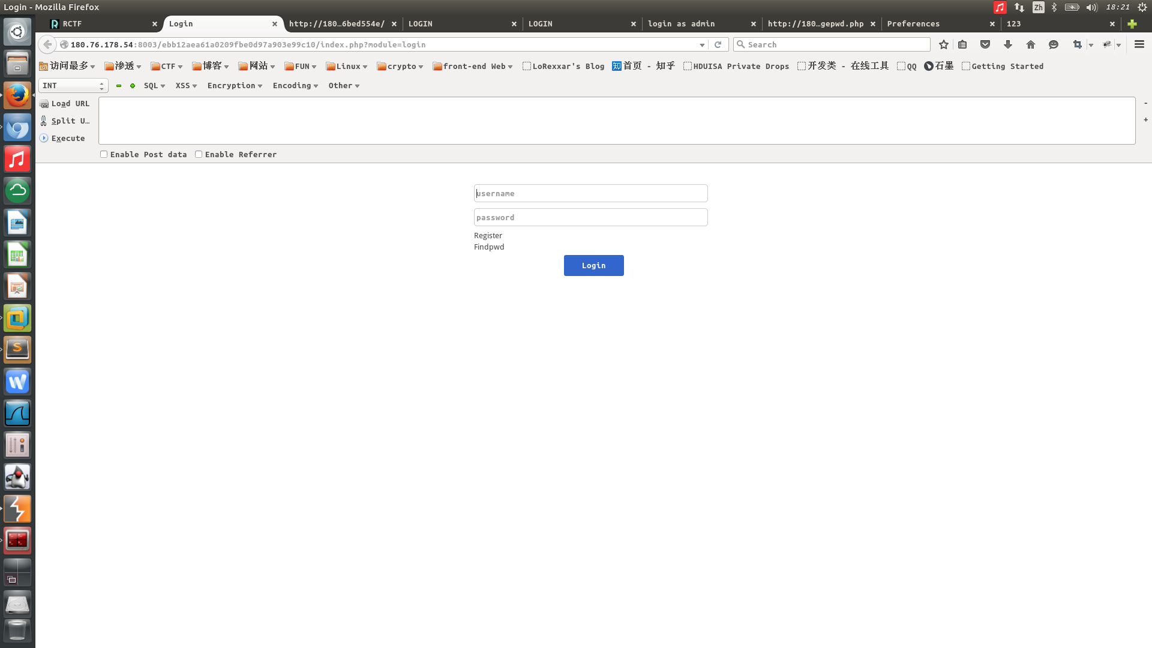Expand the CTF bookmarks folder
Image resolution: width=1152 pixels, height=648 pixels.
click(167, 66)
